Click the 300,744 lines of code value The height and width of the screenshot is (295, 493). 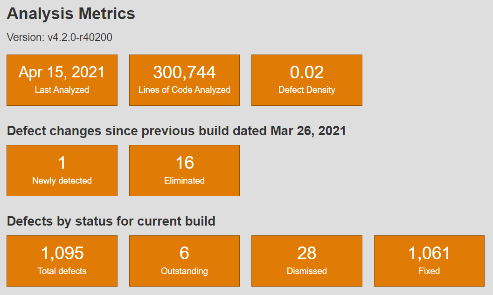(x=184, y=73)
